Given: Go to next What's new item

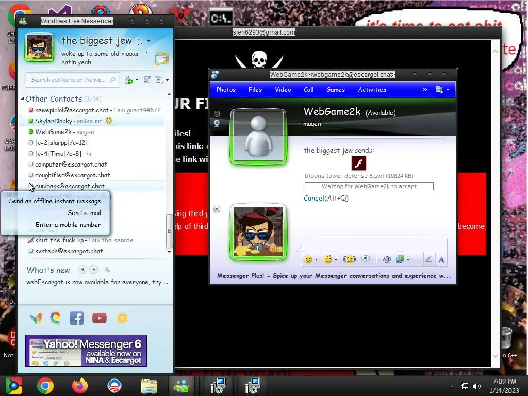Looking at the screenshot, I should point(94,269).
